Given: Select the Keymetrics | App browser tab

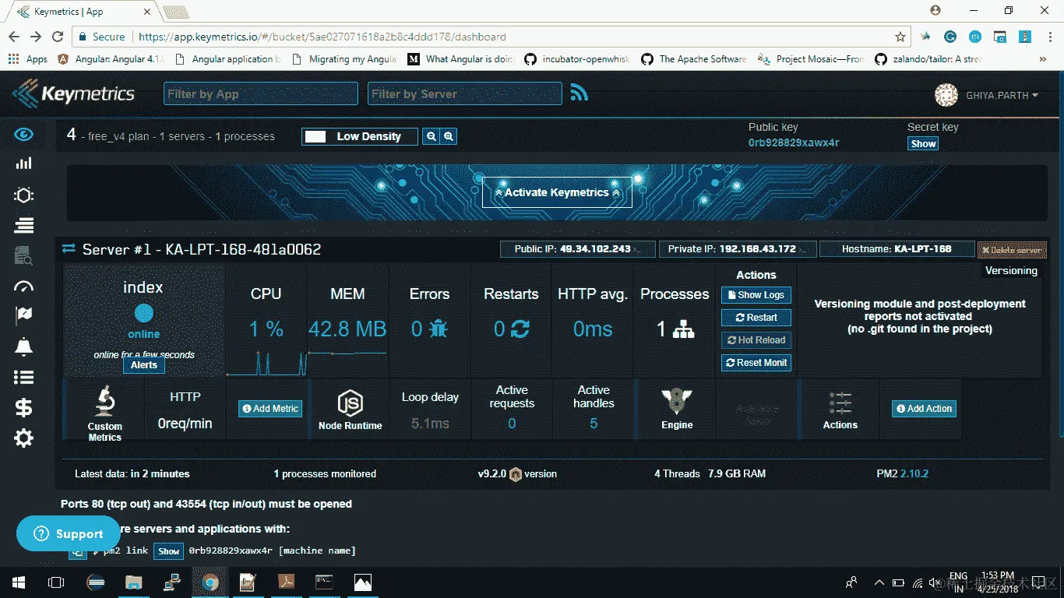Looking at the screenshot, I should pos(80,11).
